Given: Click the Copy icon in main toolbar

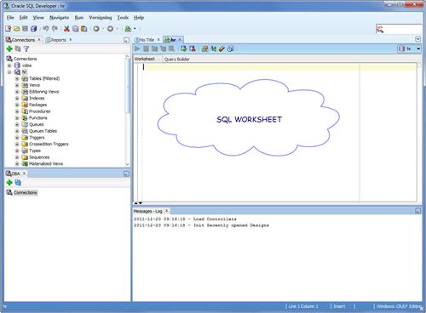Looking at the screenshot, I should coord(75,29).
